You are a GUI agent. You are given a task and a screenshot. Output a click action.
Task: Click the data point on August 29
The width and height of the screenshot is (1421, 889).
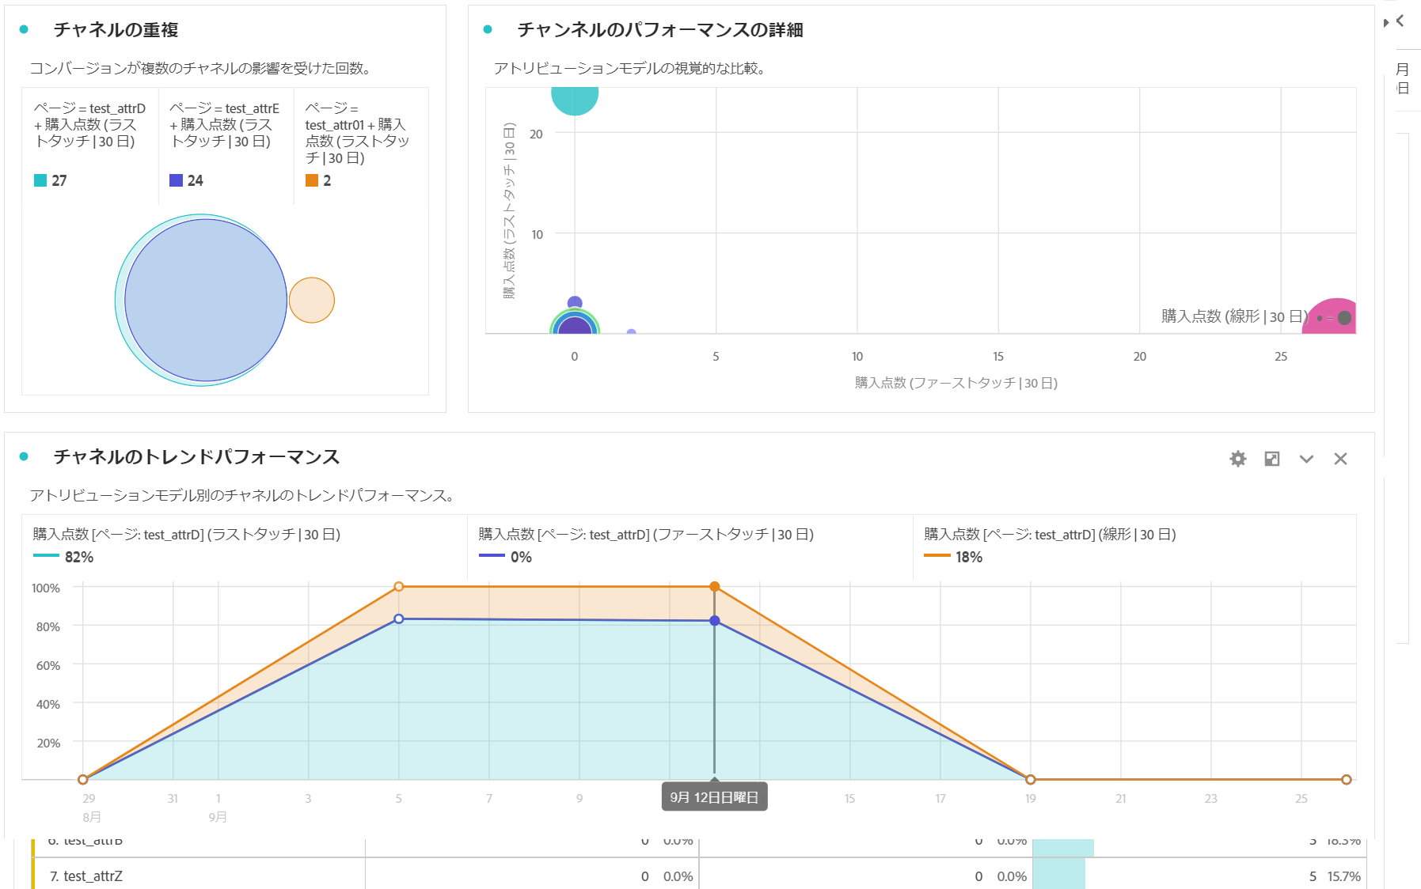coord(83,780)
